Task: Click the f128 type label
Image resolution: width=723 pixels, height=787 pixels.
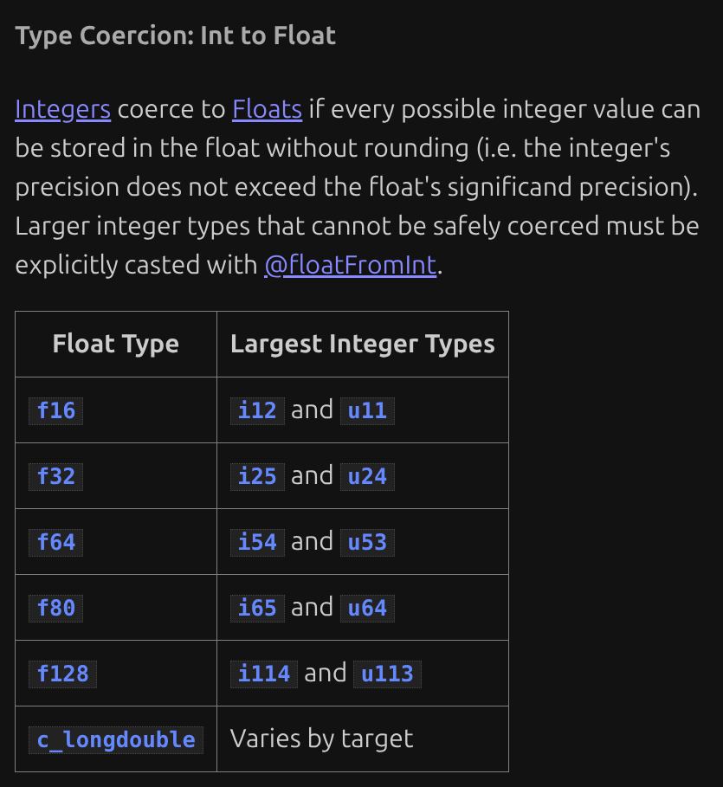Action: pyautogui.click(x=62, y=674)
